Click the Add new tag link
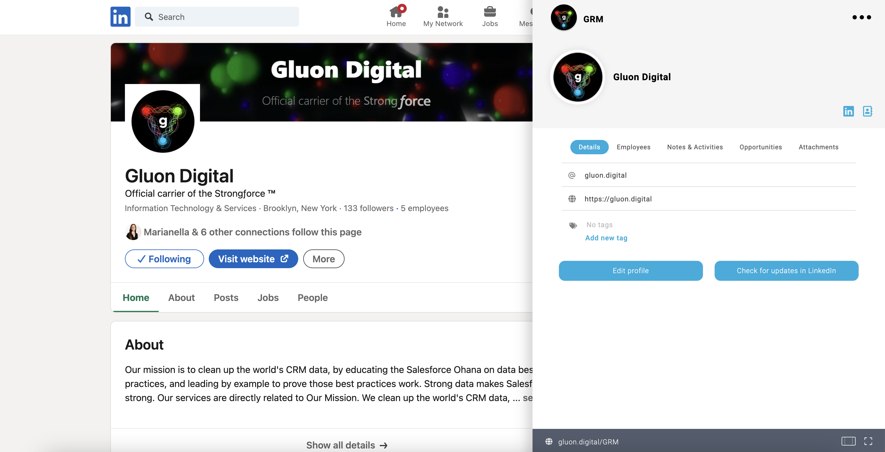Image resolution: width=885 pixels, height=452 pixels. 606,238
